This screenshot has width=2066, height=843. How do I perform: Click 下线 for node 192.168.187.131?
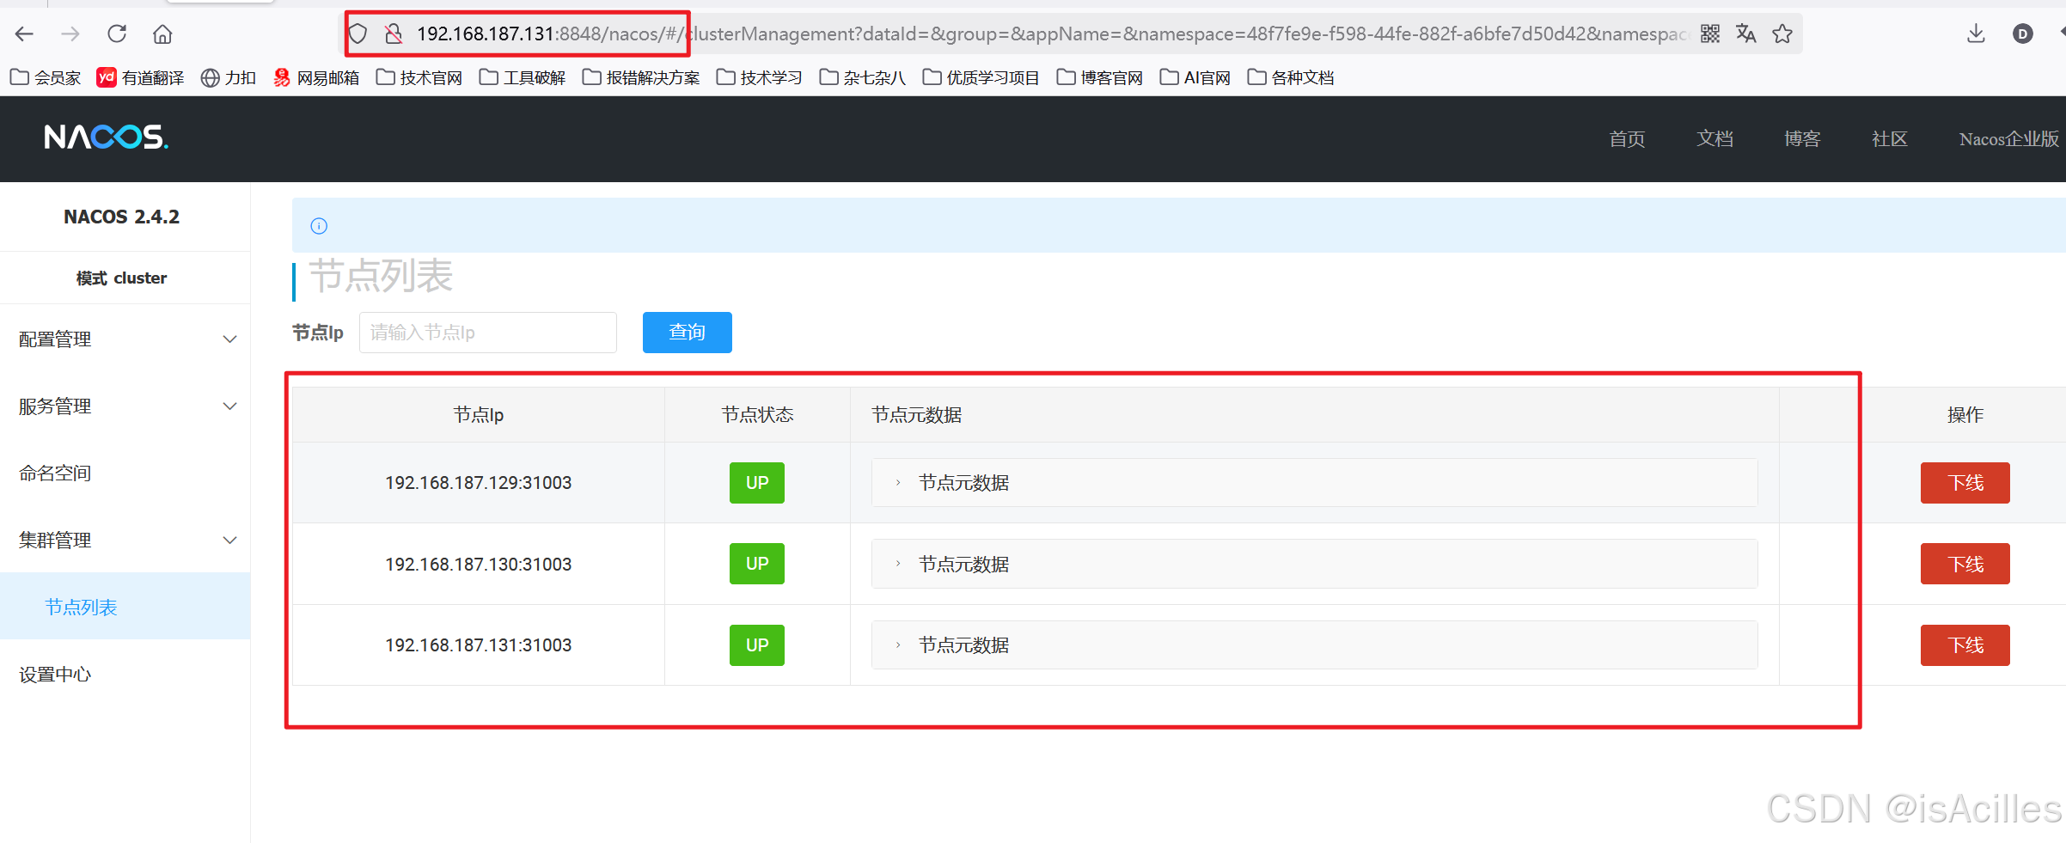pyautogui.click(x=1965, y=645)
